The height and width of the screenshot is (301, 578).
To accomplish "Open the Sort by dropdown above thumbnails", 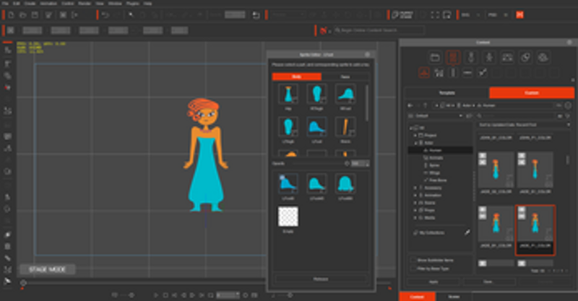I will 524,125.
